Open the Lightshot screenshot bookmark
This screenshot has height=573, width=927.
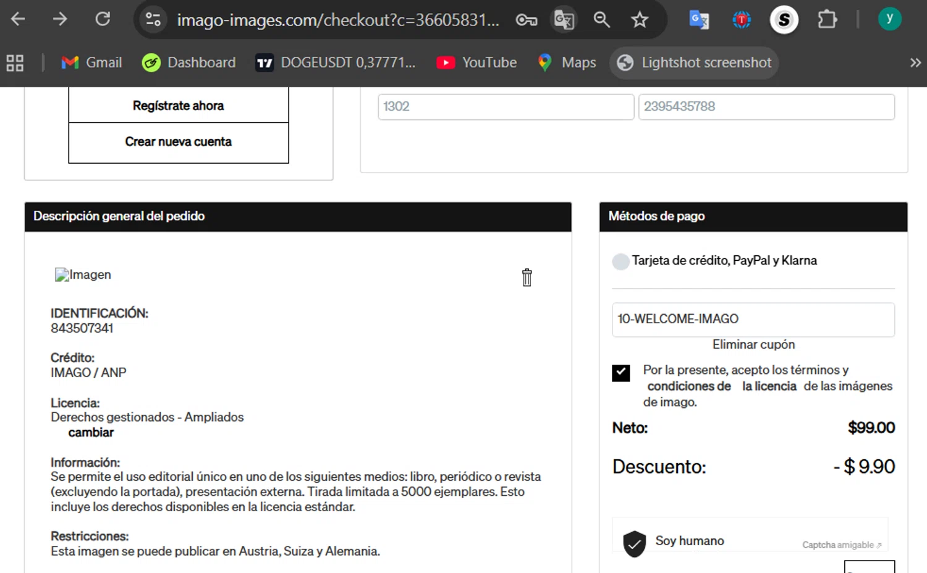pyautogui.click(x=694, y=62)
